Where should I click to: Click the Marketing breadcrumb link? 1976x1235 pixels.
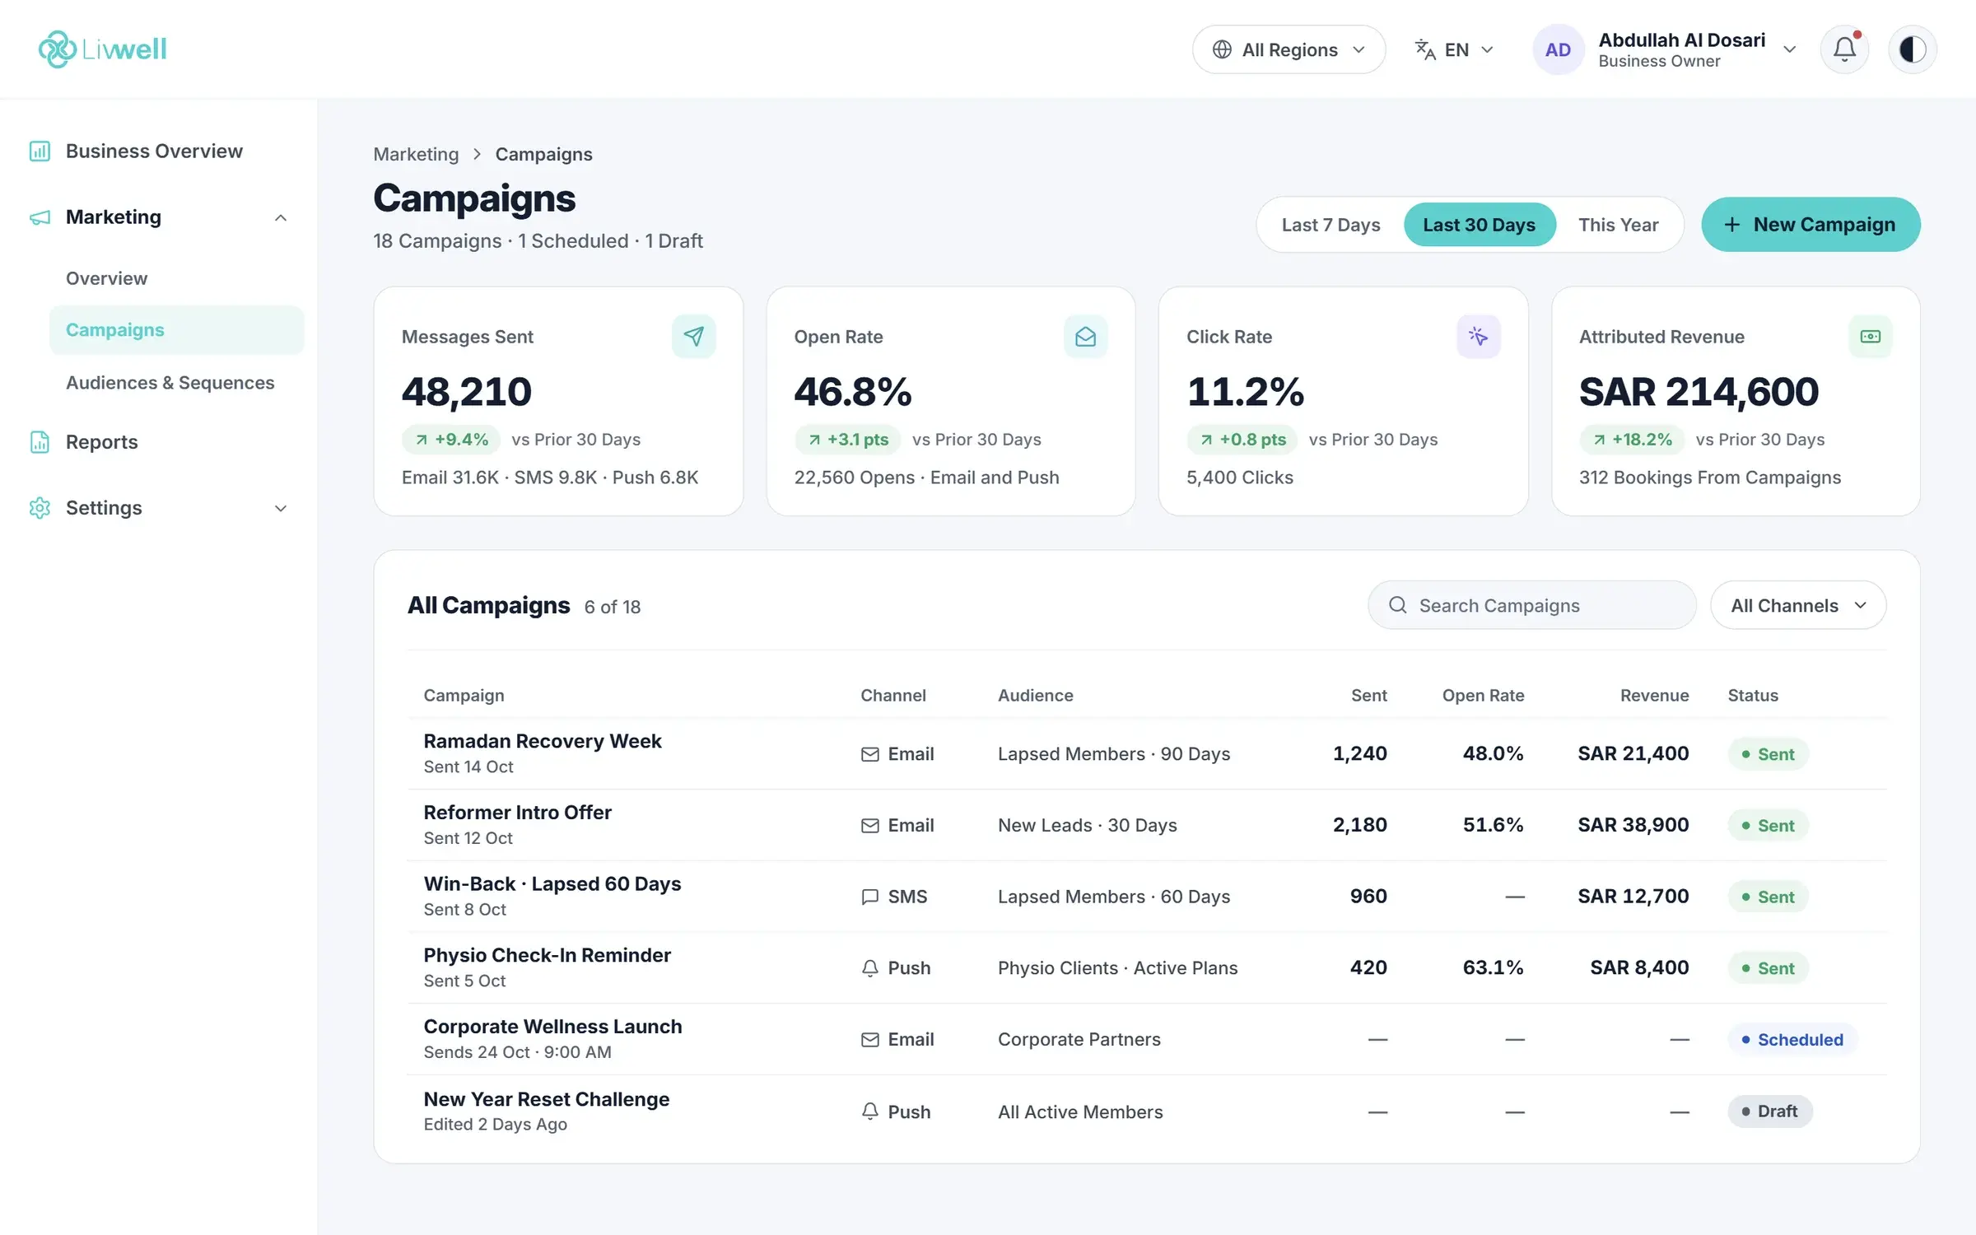416,154
